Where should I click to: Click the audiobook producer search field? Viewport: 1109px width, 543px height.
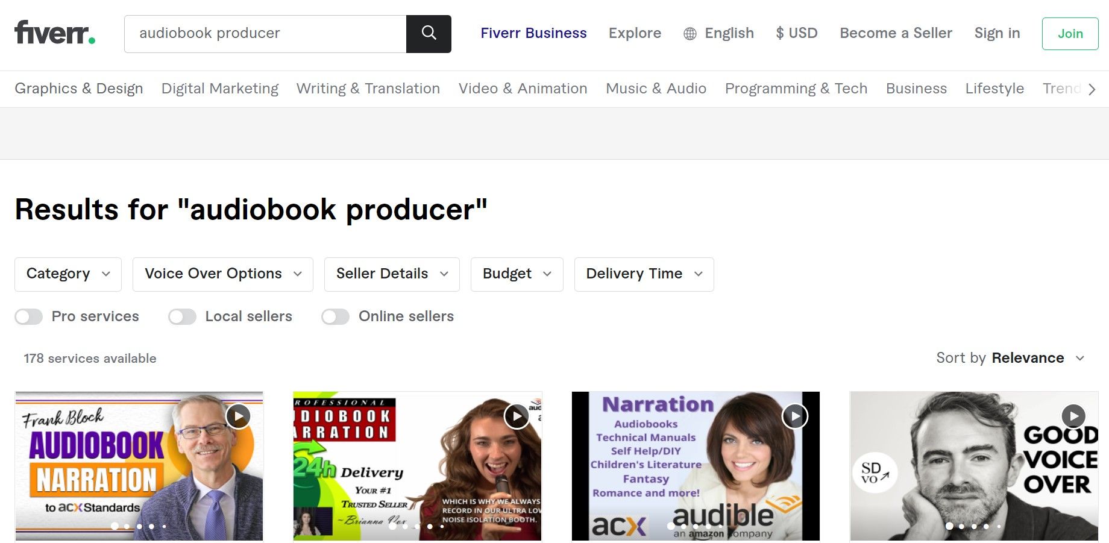point(265,34)
